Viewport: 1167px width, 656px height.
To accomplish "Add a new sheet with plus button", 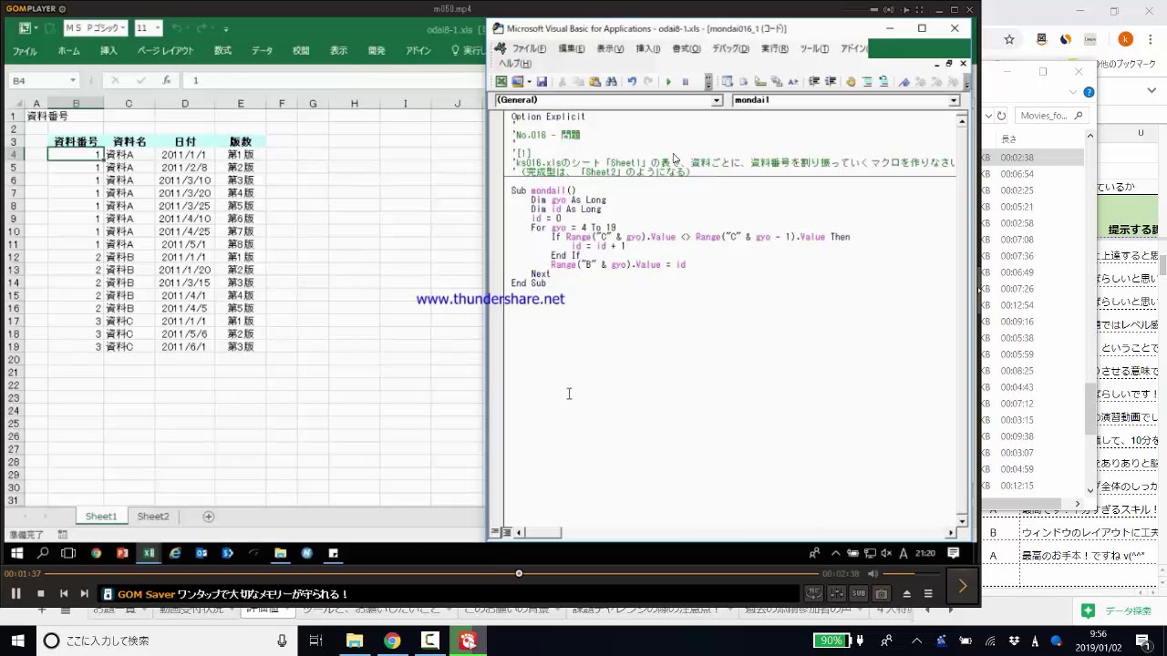I will pyautogui.click(x=208, y=517).
